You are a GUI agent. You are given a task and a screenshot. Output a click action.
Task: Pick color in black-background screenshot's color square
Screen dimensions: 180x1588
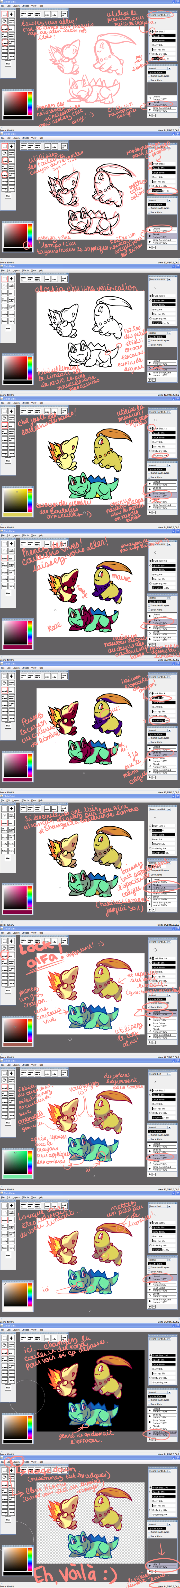coord(15,1427)
